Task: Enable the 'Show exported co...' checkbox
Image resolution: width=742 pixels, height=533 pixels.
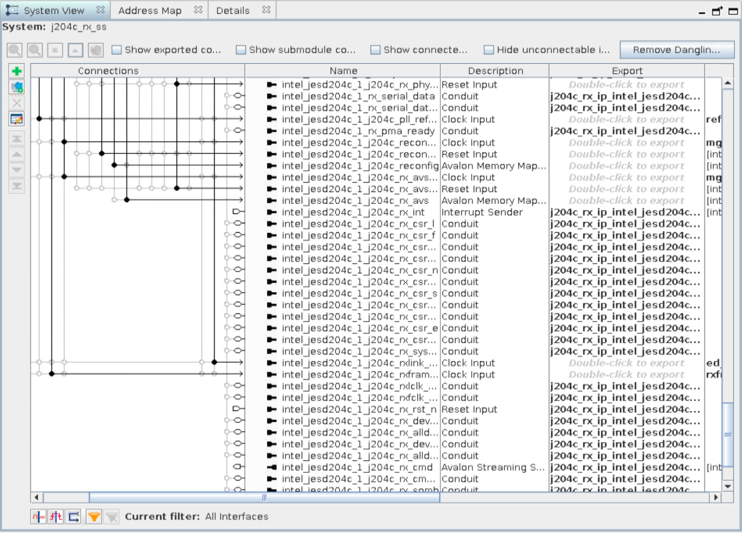Action: 117,50
